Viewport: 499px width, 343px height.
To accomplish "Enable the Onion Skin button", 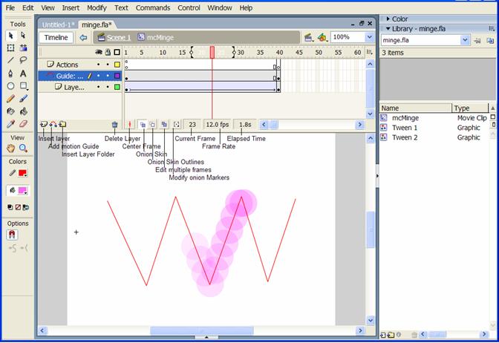I will (152, 125).
